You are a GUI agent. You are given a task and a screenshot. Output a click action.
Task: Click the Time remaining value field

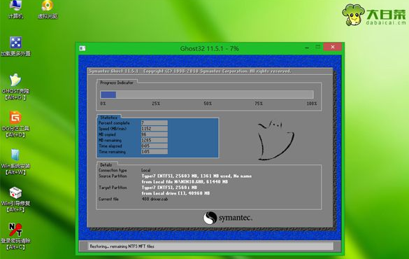point(154,151)
